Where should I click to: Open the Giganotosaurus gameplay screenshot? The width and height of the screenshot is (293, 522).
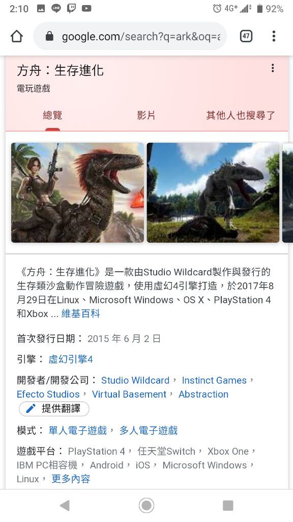click(213, 192)
